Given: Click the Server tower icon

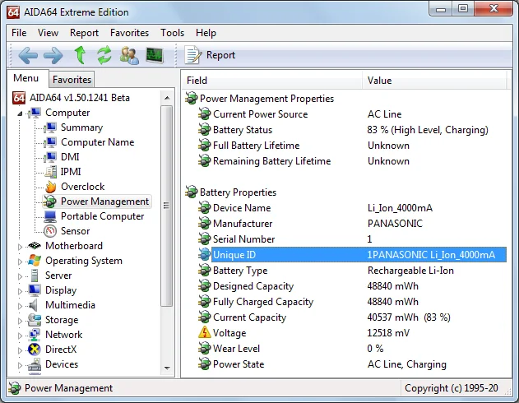Looking at the screenshot, I should coord(34,276).
